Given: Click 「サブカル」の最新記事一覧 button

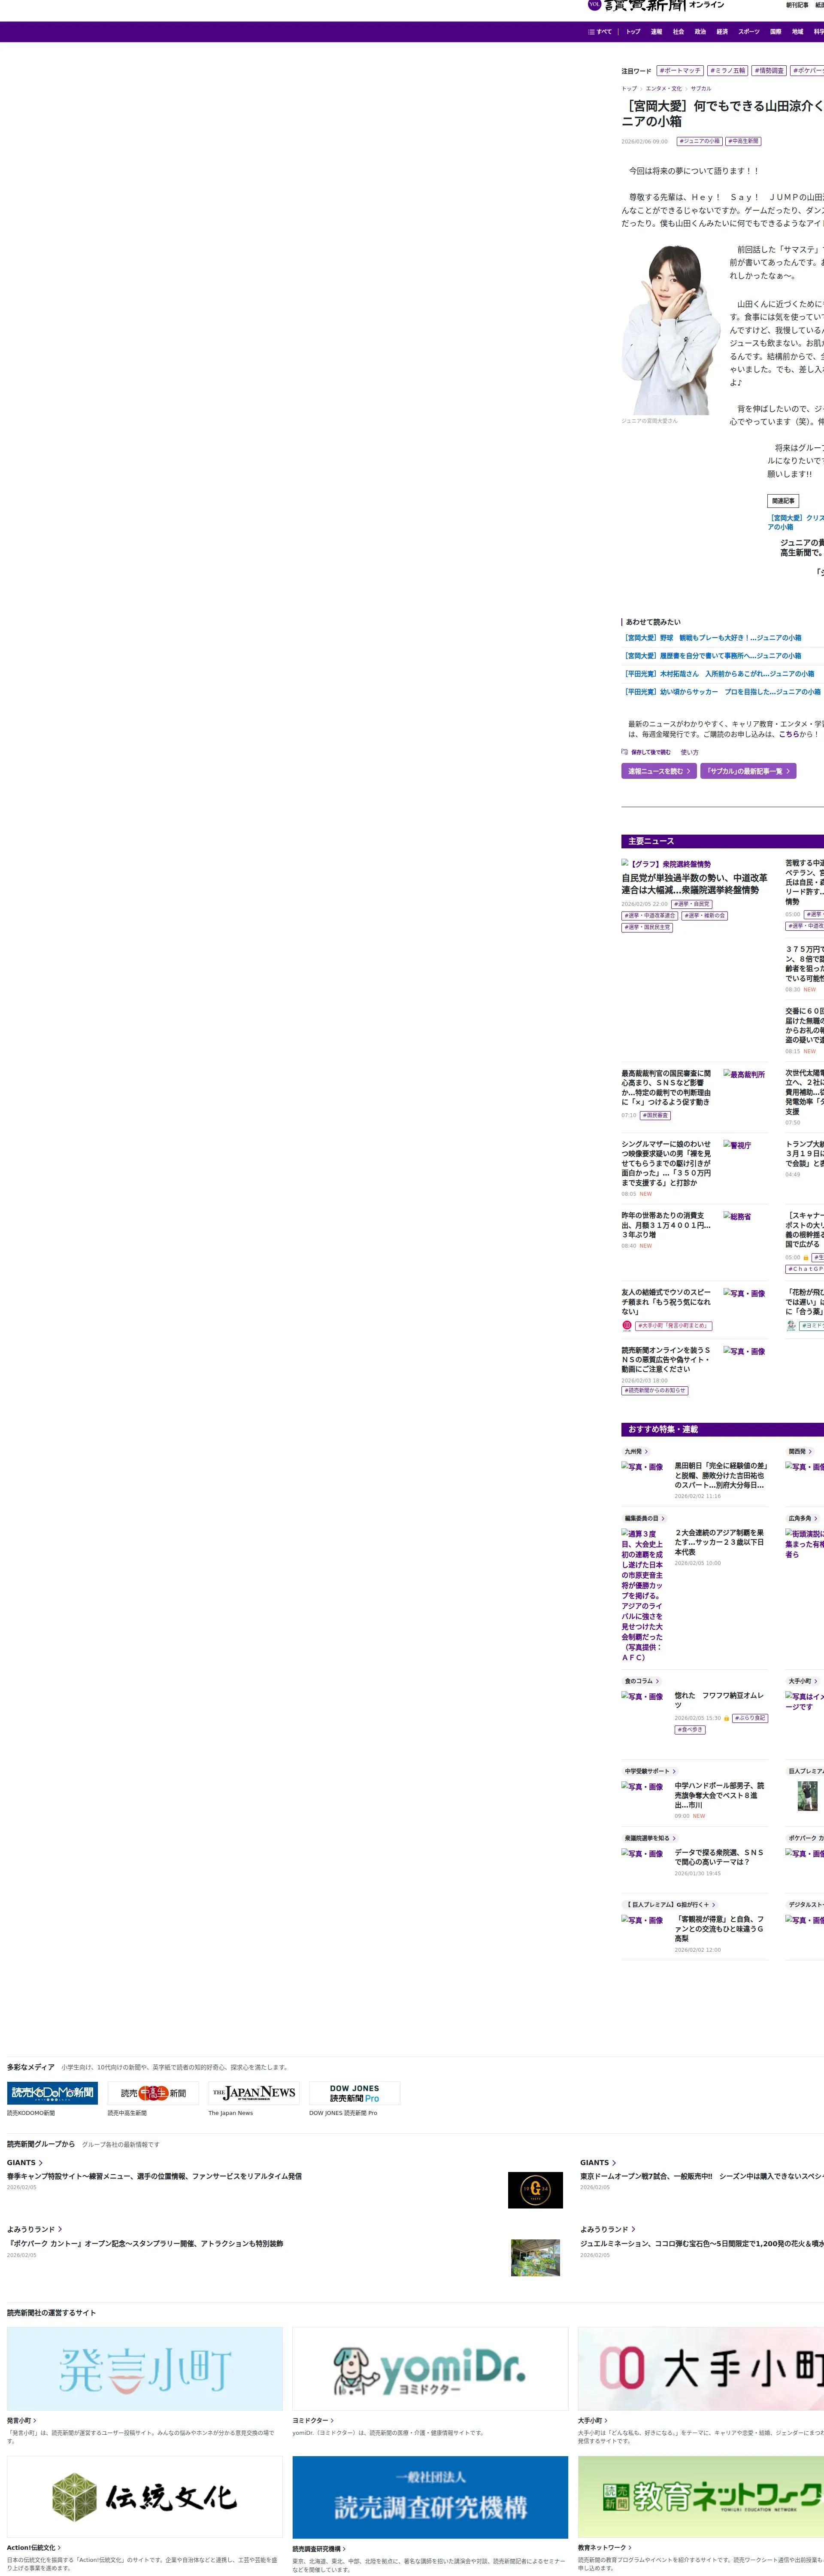Looking at the screenshot, I should [748, 771].
